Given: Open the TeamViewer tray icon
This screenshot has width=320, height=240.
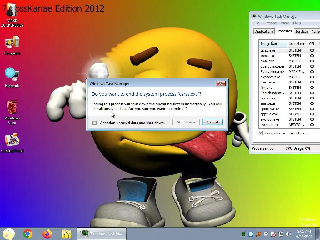Looking at the screenshot, I should pos(251,234).
